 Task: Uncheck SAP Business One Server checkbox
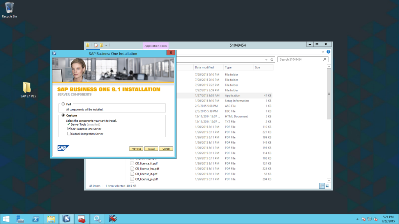coord(69,129)
